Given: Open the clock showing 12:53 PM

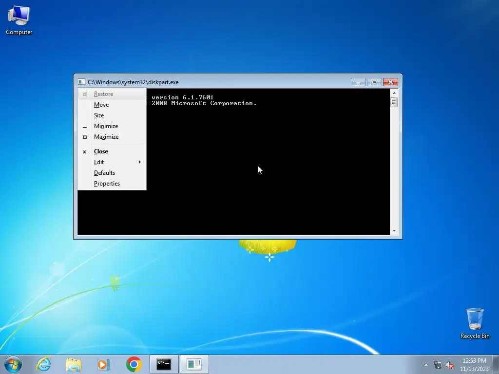Looking at the screenshot, I should coord(474,364).
